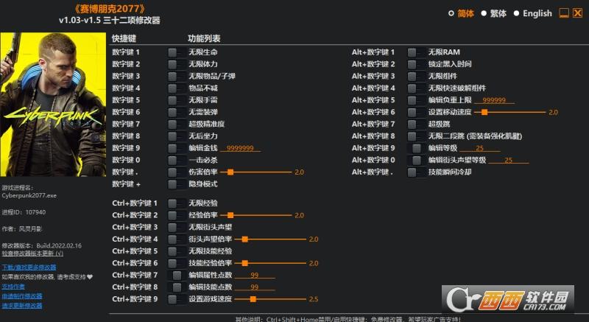589x322 pixels.
Task: Click 《赛博朋克2077》 title text
Action: (109, 9)
